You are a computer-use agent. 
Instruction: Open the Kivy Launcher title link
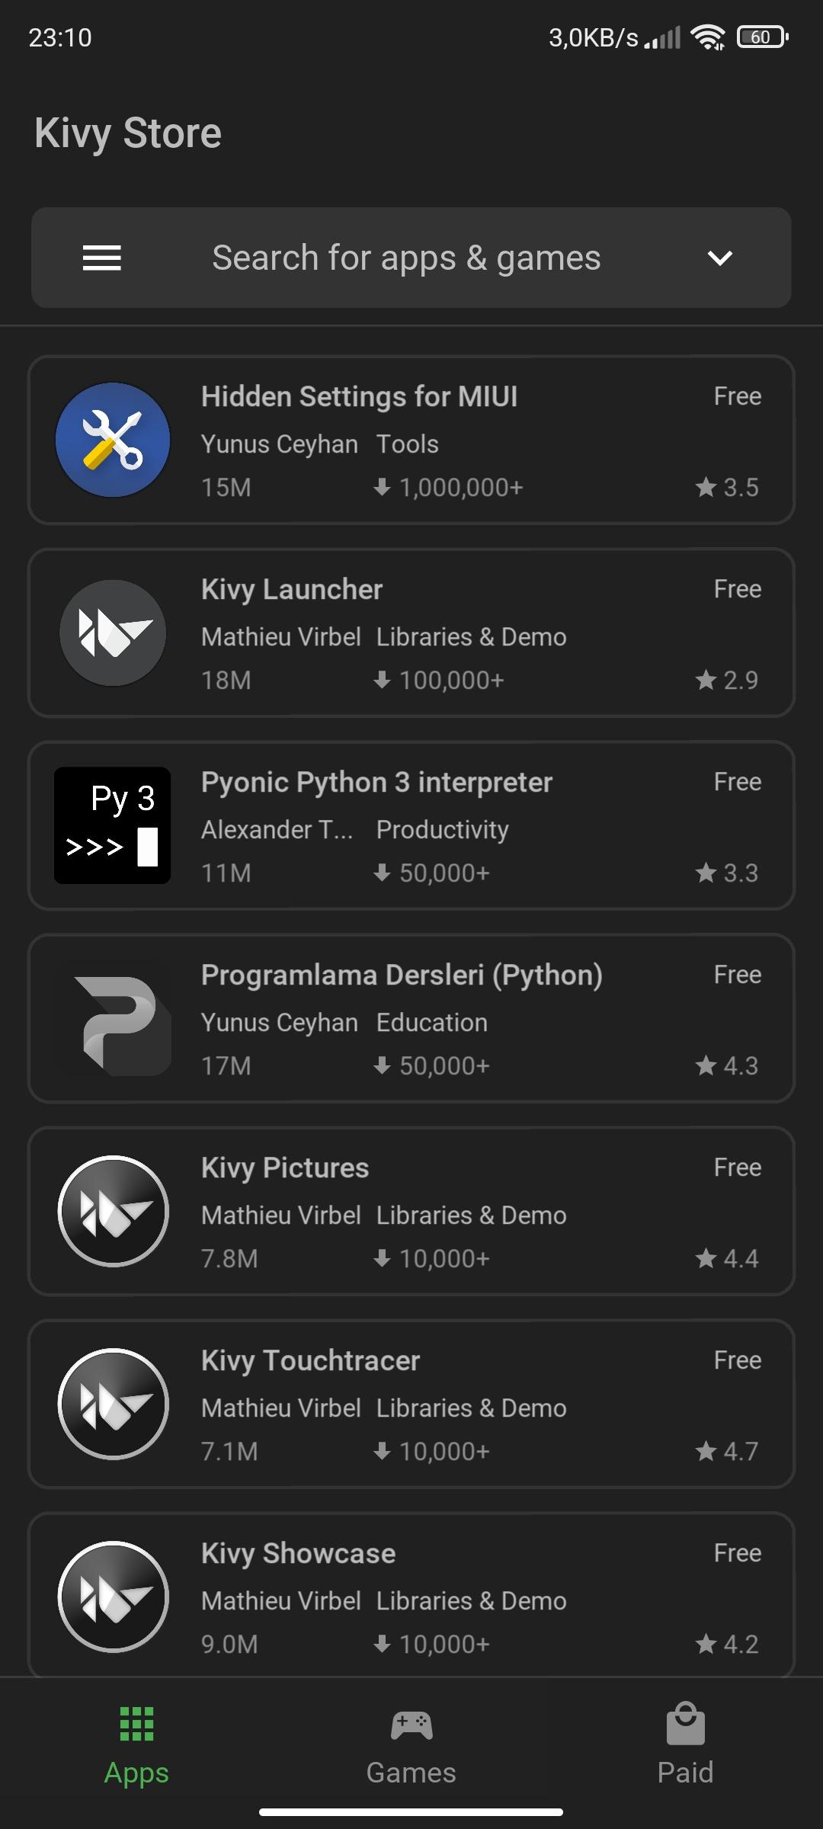pos(292,589)
